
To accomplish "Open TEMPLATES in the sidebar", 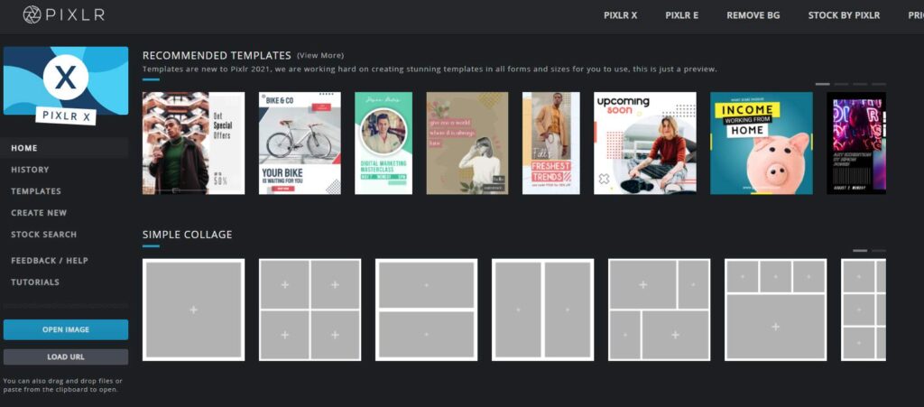I will tap(36, 191).
